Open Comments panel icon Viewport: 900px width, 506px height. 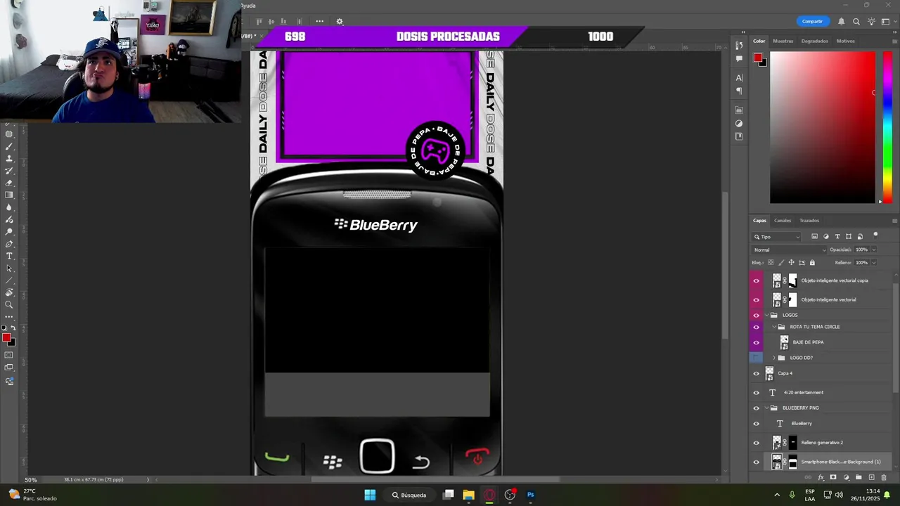[x=739, y=59]
